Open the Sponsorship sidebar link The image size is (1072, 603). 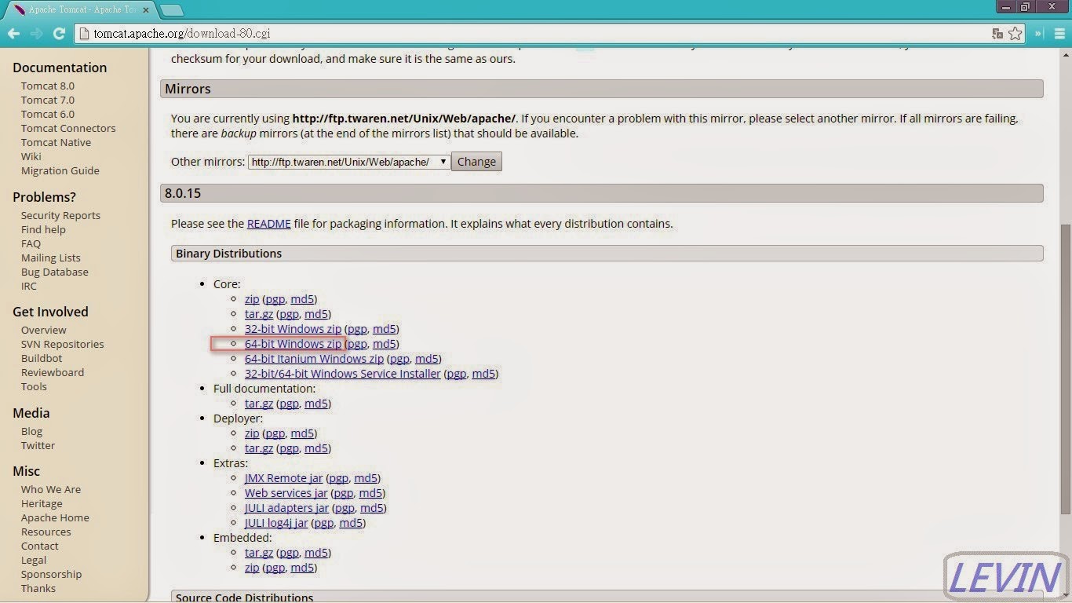51,575
